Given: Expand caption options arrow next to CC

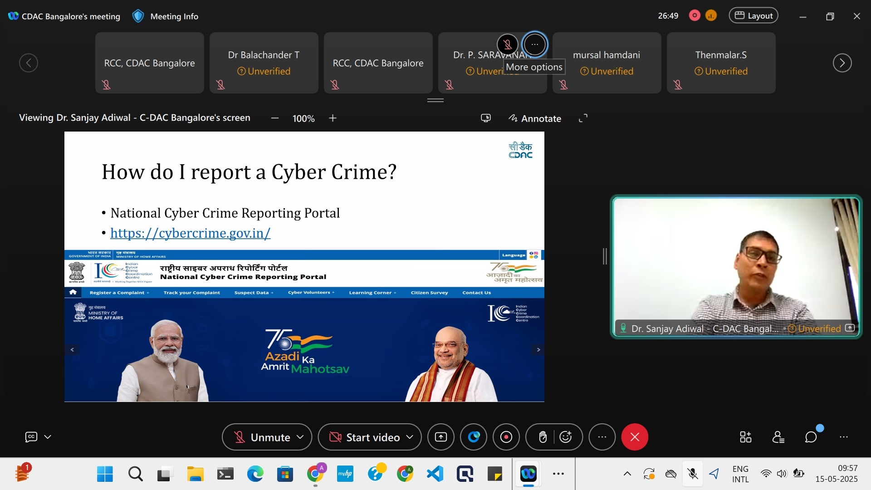Looking at the screenshot, I should tap(48, 437).
